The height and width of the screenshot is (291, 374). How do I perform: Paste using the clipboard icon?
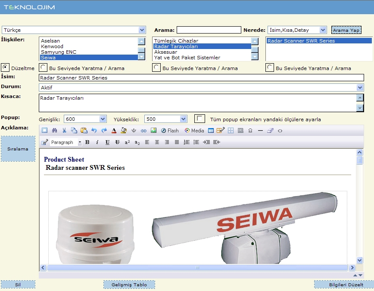point(84,130)
